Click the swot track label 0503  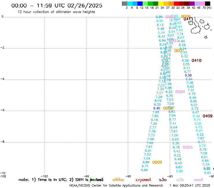174,40
